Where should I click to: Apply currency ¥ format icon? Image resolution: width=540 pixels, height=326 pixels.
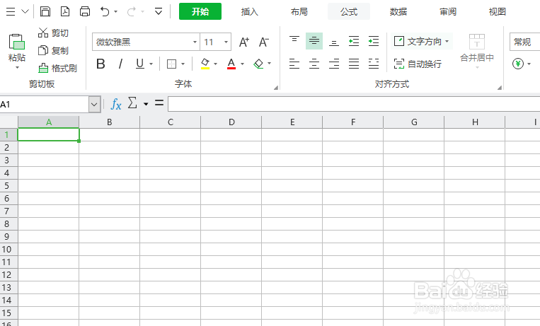[518, 64]
